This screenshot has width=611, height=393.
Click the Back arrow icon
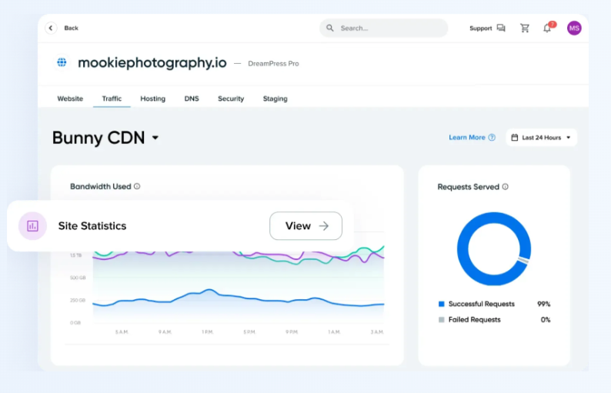click(52, 28)
